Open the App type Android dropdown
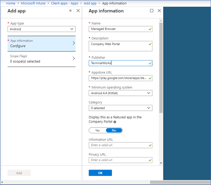211x185 pixels. tap(41, 29)
